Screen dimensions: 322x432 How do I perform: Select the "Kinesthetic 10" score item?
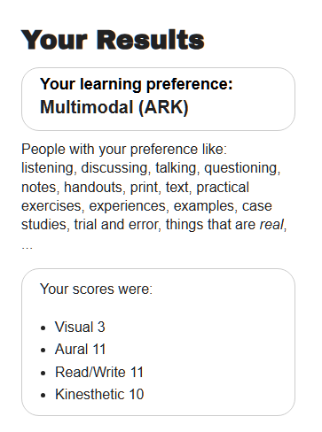tap(99, 394)
